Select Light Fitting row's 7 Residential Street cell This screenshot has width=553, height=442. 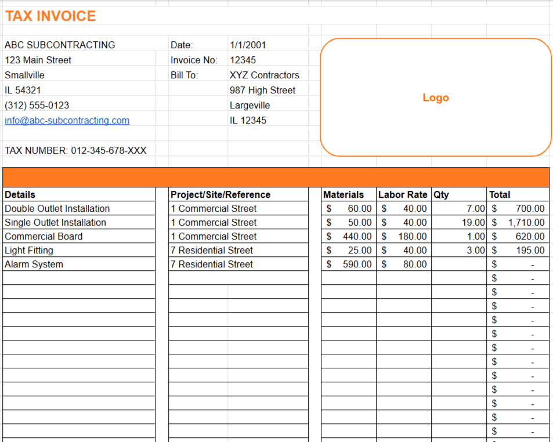click(238, 250)
